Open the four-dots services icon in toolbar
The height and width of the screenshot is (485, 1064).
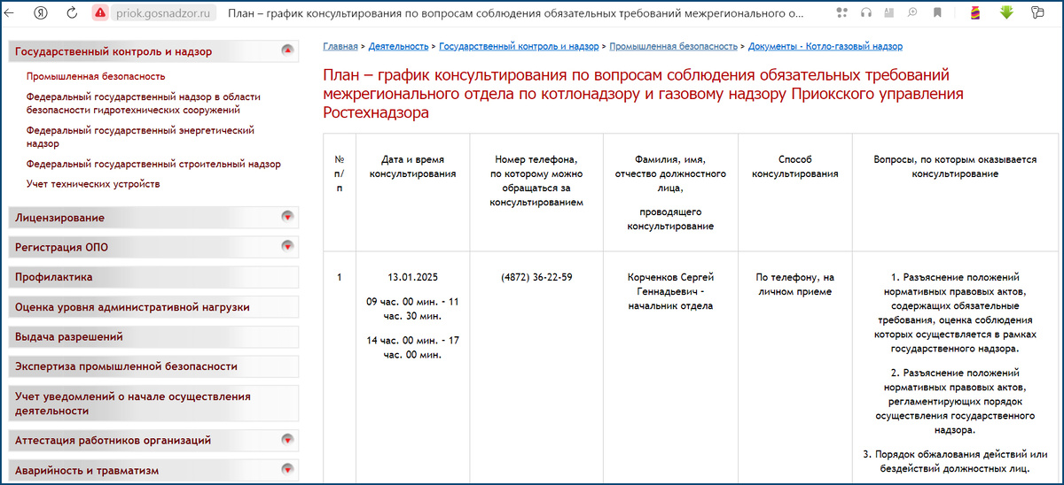(842, 13)
